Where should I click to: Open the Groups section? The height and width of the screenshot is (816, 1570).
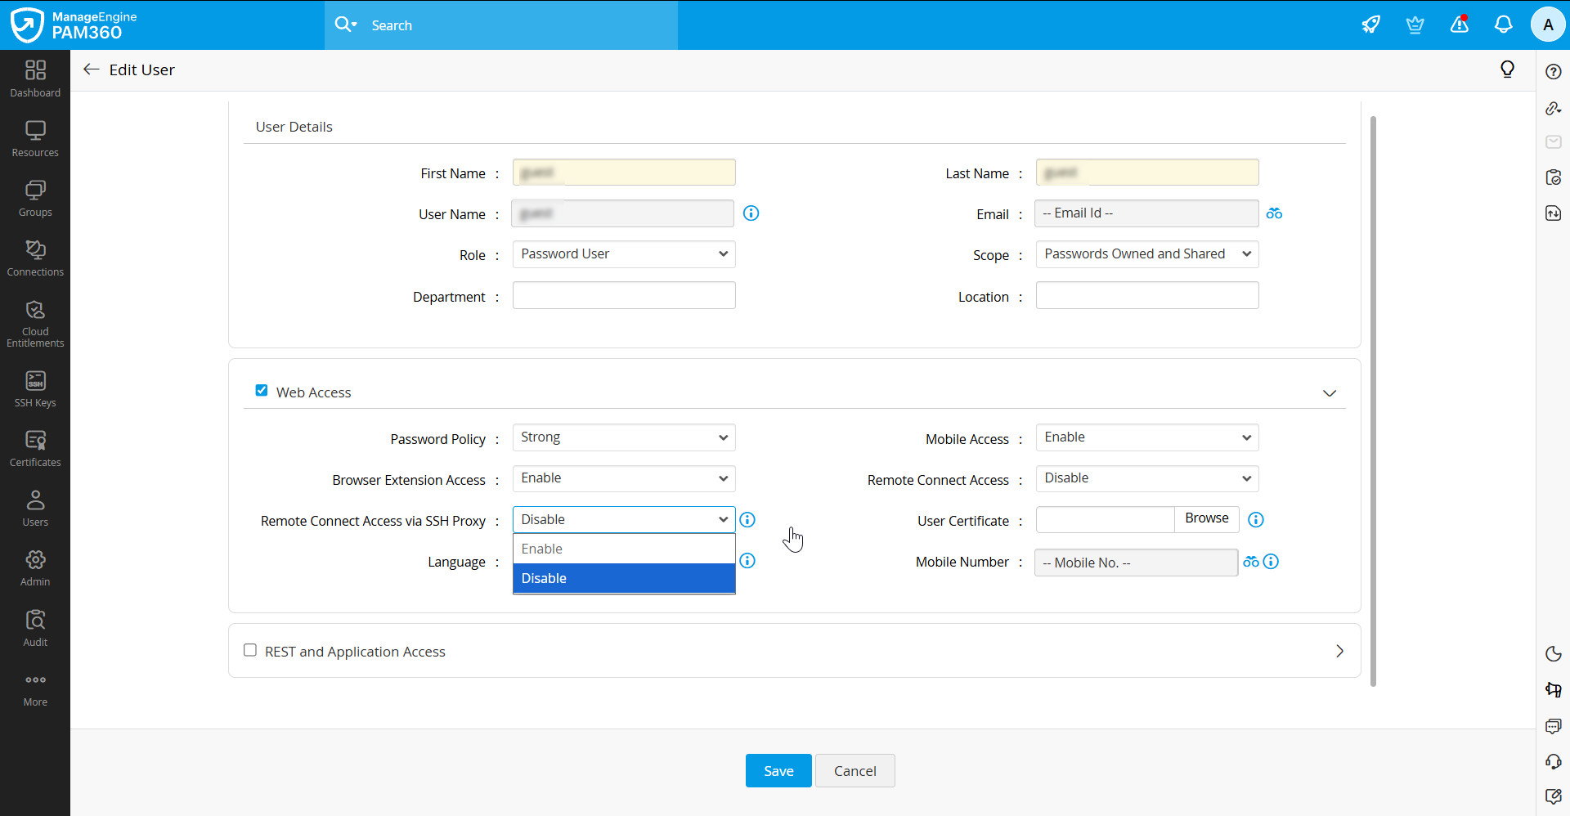[x=35, y=199]
